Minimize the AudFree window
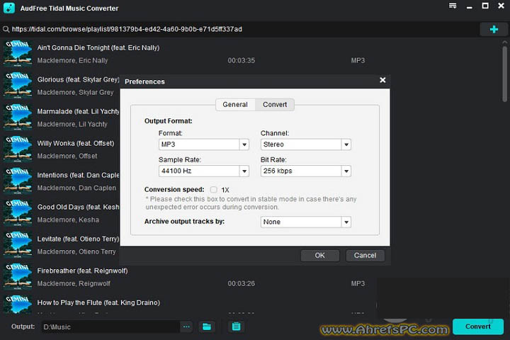 pos(469,6)
